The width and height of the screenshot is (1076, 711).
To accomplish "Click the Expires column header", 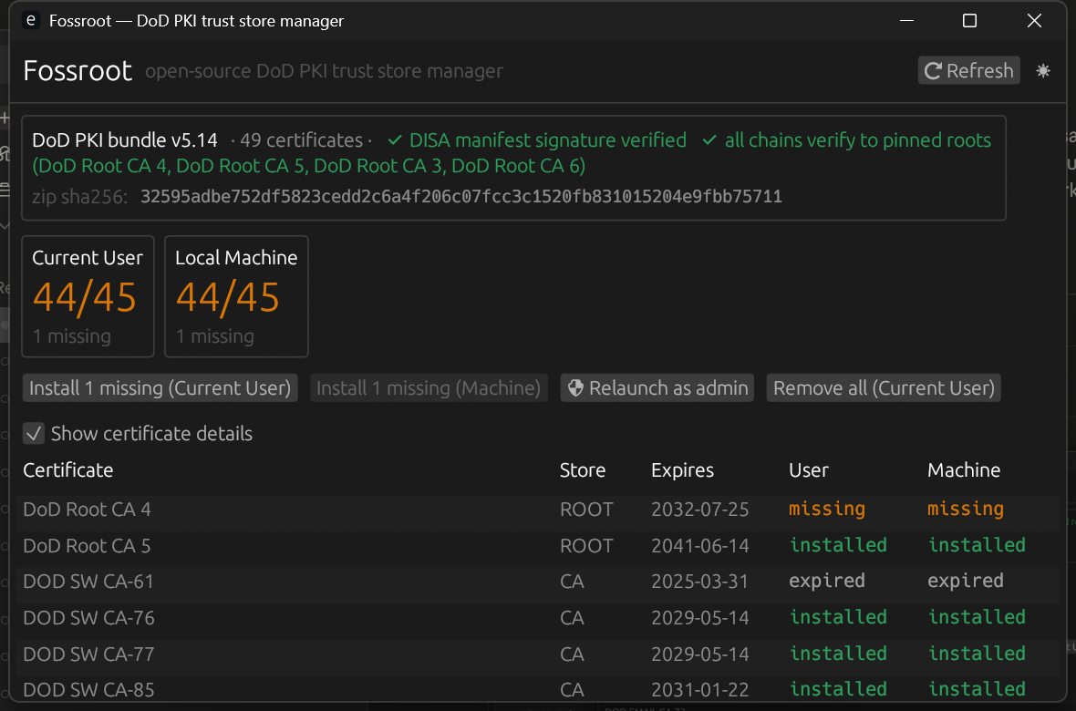I will [x=682, y=470].
